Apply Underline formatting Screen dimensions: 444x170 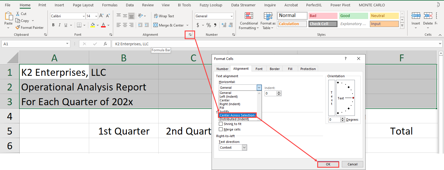pos(66,25)
